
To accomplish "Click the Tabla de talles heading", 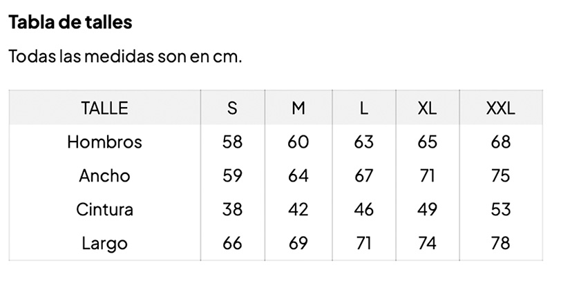I will (70, 22).
